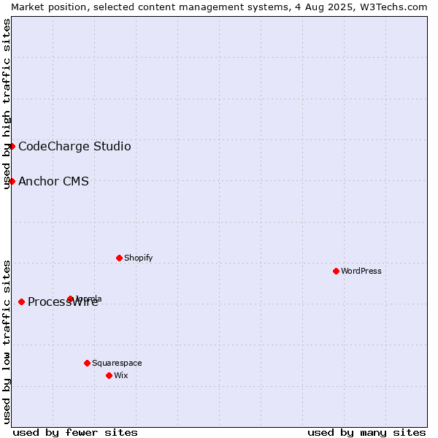
Task: Click the 'ProcessWire' label text
Action: pos(63,302)
